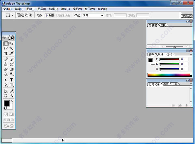The height and width of the screenshot is (144, 195).
Task: Click the toolbox foreground color swatch
Action: (x=7, y=103)
